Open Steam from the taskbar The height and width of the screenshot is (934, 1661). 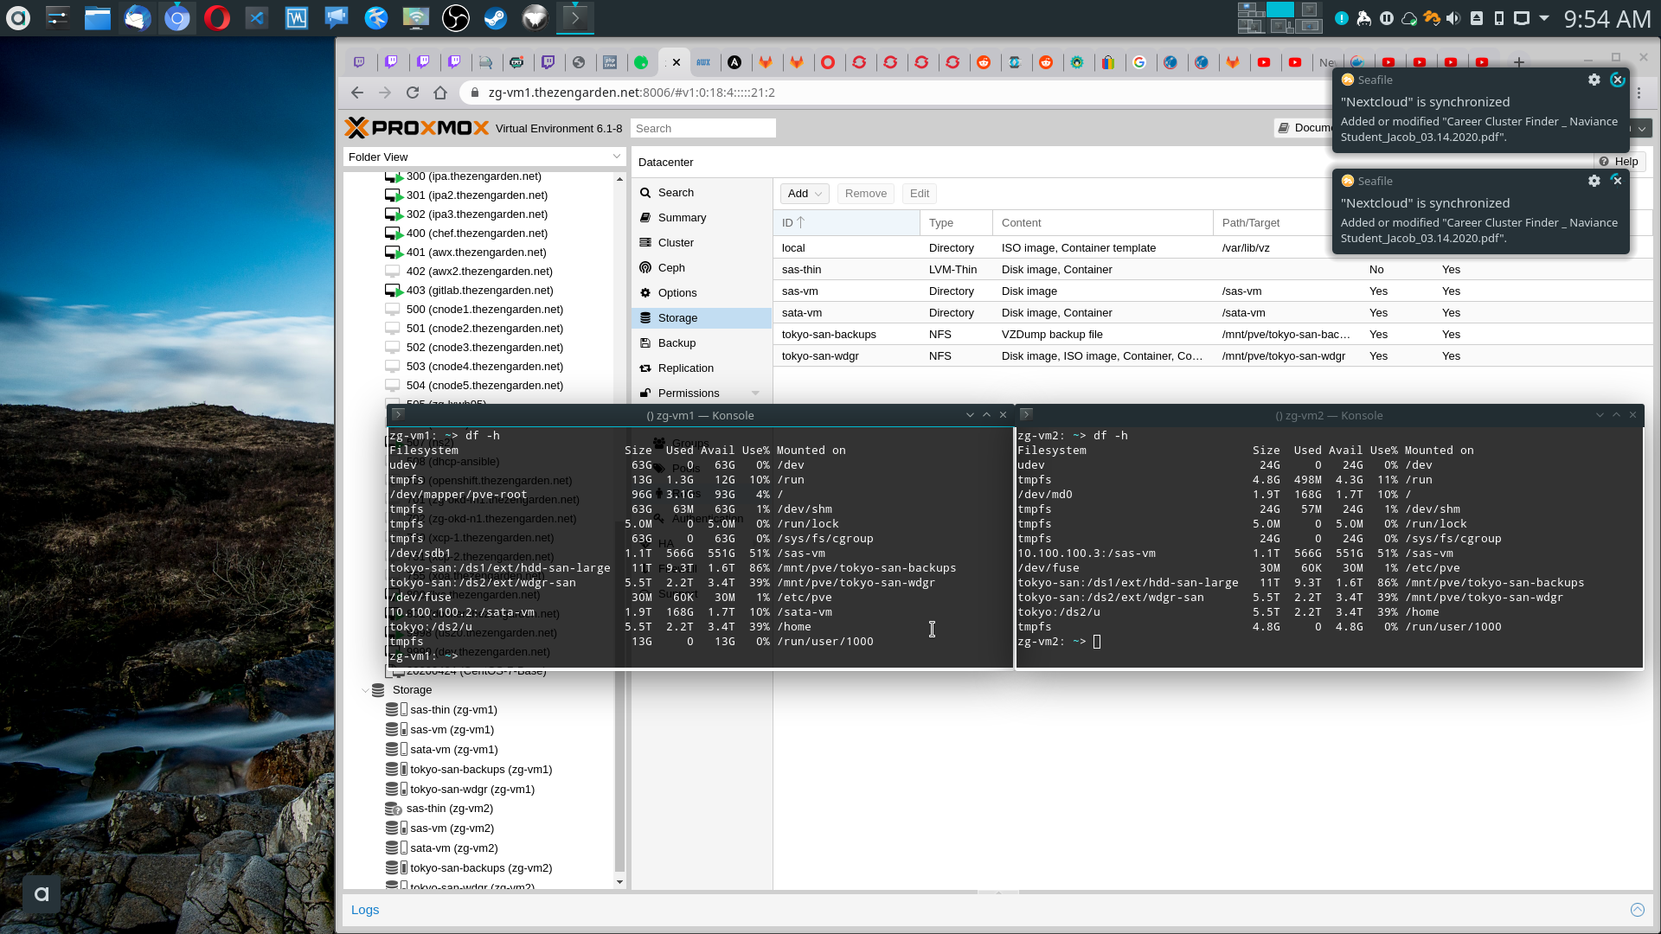(x=496, y=17)
